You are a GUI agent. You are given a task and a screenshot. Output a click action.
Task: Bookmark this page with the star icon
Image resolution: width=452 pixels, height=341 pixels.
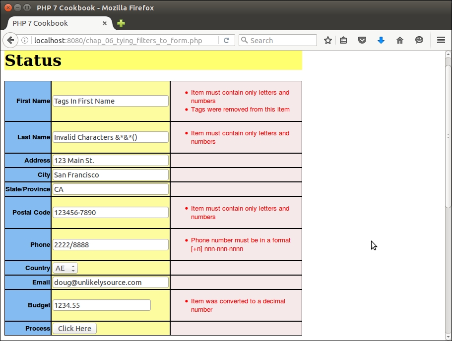point(327,41)
